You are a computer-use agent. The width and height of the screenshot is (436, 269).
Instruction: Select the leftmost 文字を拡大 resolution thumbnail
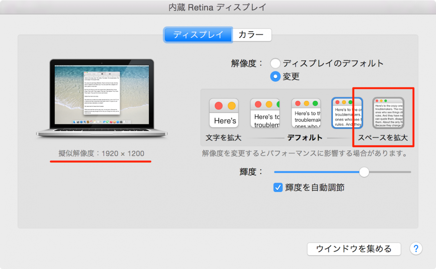pyautogui.click(x=224, y=113)
